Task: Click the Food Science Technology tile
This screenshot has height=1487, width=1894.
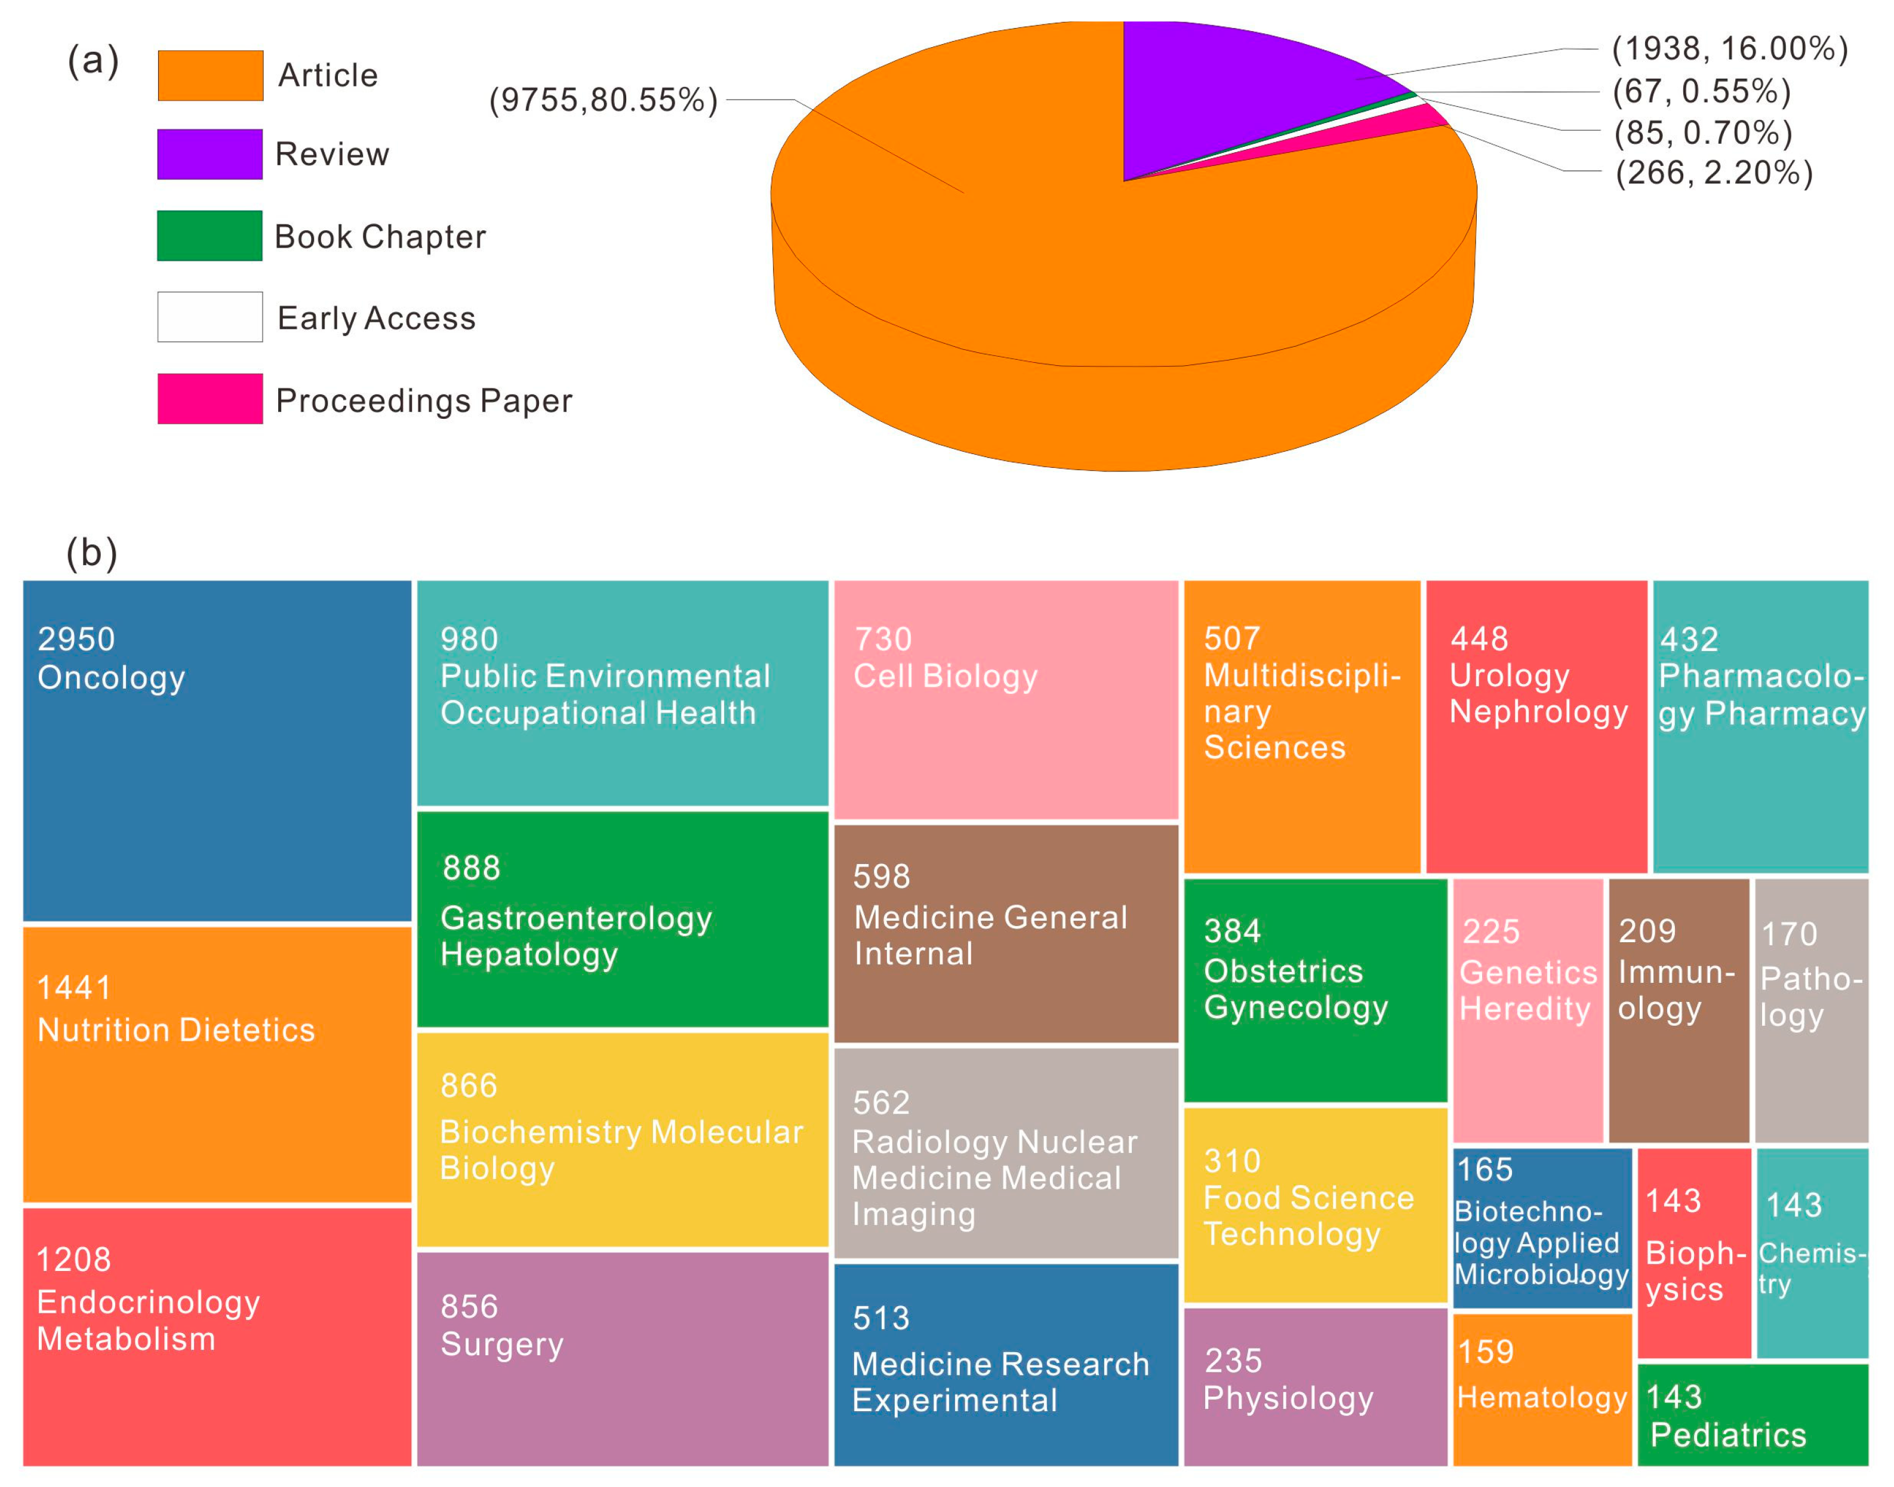Action: pos(1315,1205)
